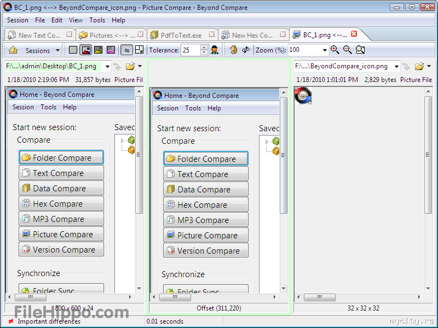This screenshot has width=438, height=328.
Task: Expand the right browse folder dropdown arrow
Action: 429,66
